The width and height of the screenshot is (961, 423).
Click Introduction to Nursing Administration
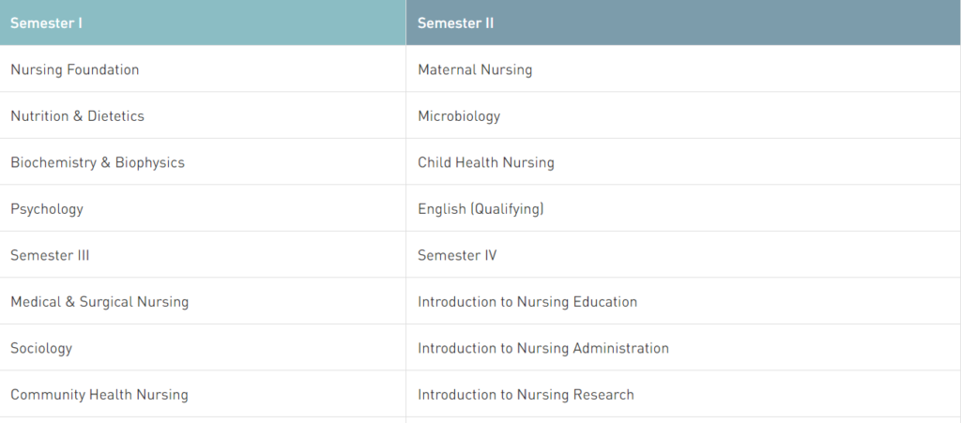pos(543,348)
